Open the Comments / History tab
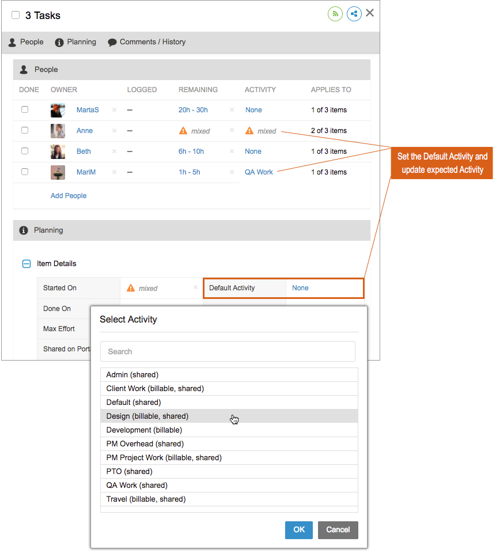The height and width of the screenshot is (557, 496). 152,41
